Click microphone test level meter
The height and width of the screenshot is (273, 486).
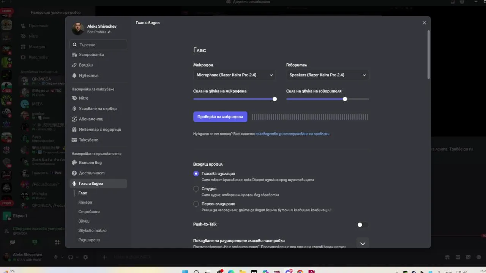click(x=310, y=117)
